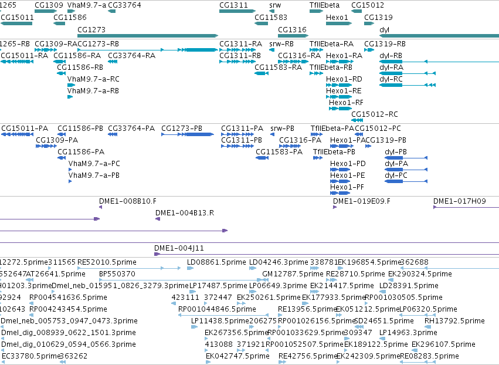Open transcript Hexo1-RE label
Image resolution: width=499 pixels, height=365 pixels.
344,91
